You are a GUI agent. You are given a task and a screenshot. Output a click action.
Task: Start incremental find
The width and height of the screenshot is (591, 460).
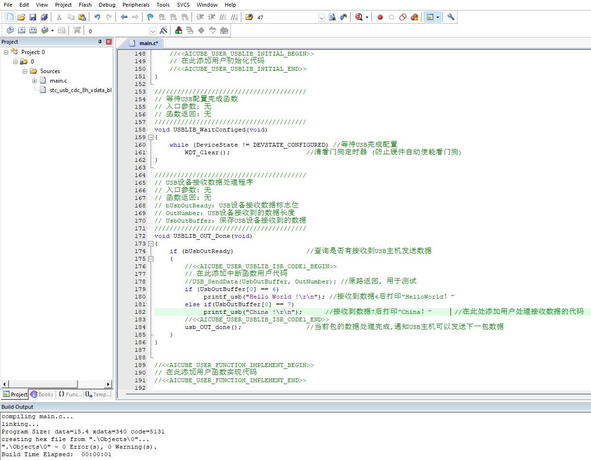point(343,17)
